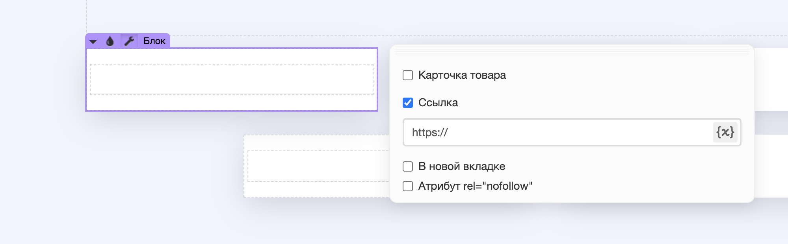Image resolution: width=788 pixels, height=244 pixels.
Task: Click the Атрибут rel="nofollow" label text
Action: [475, 186]
